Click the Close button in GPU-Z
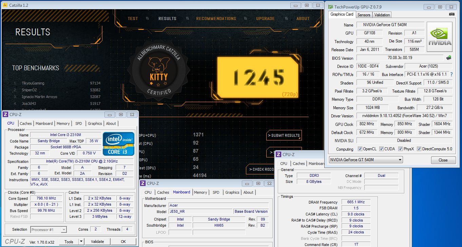The height and width of the screenshot is (247, 462). click(443, 160)
